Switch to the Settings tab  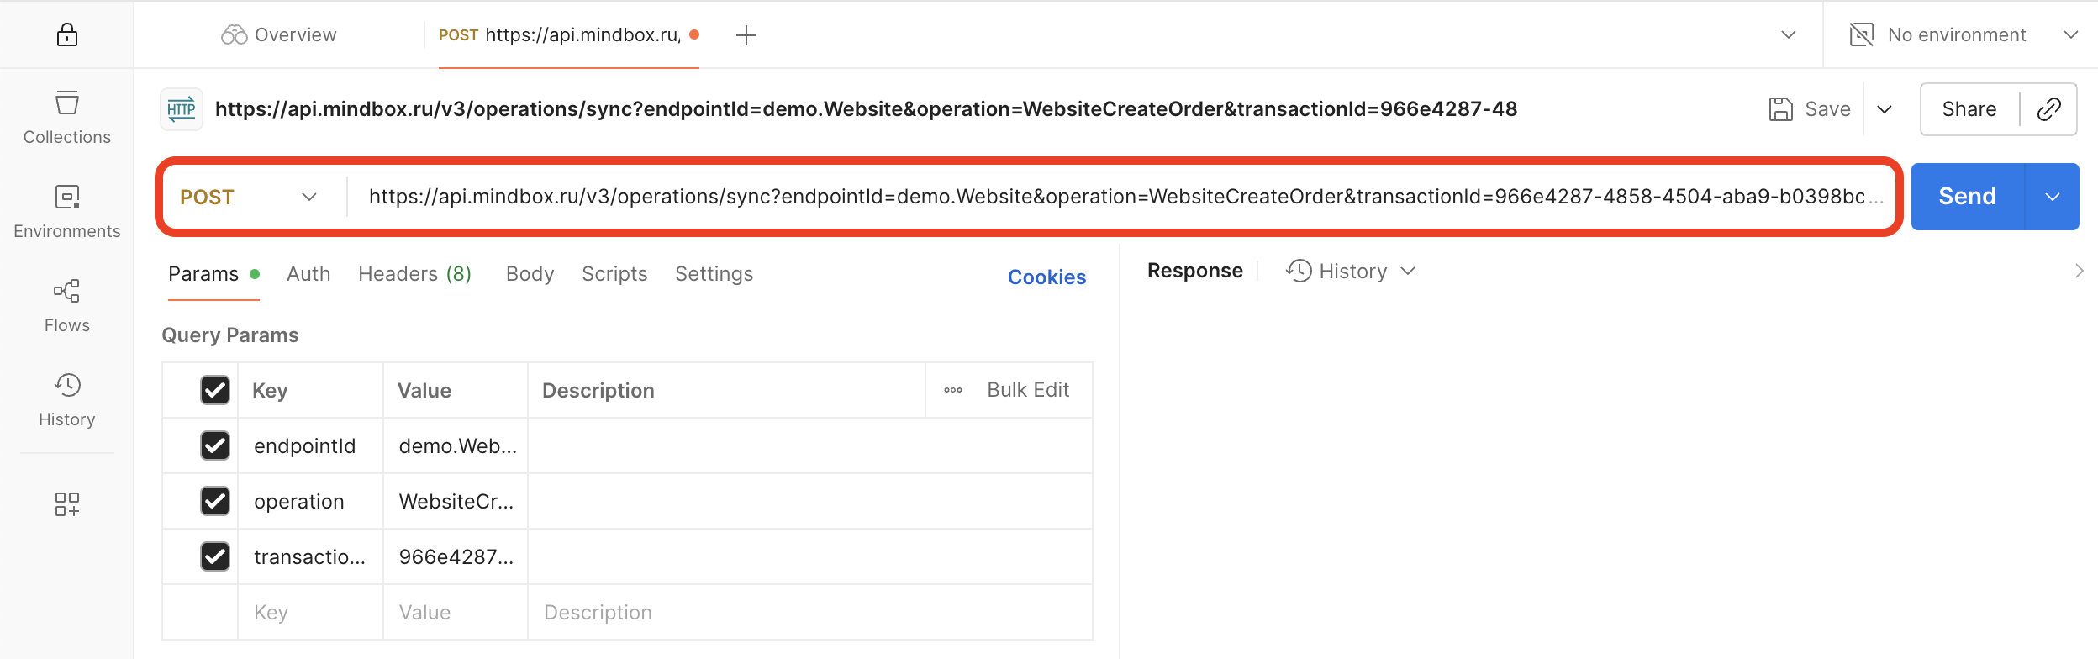click(714, 274)
